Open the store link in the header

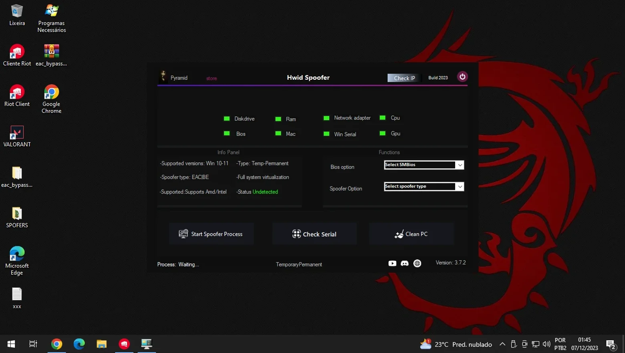(x=212, y=79)
